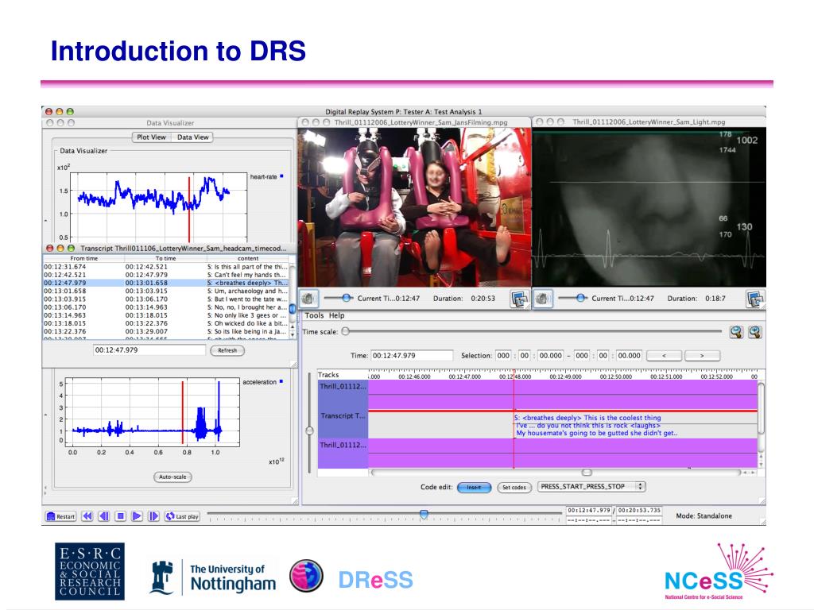
Task: Click the 'To time' column header
Action: click(165, 258)
